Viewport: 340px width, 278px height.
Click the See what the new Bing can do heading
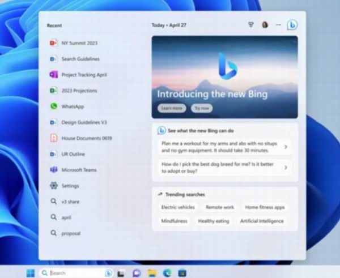coord(201,131)
